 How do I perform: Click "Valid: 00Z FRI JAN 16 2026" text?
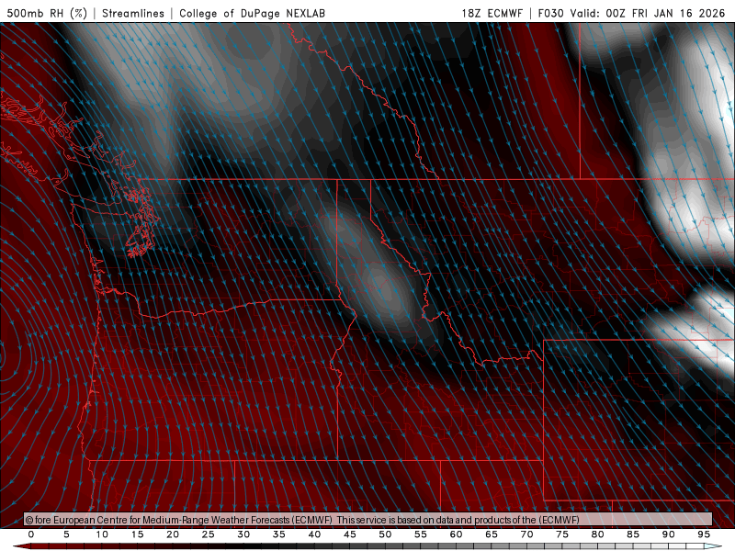(x=648, y=13)
